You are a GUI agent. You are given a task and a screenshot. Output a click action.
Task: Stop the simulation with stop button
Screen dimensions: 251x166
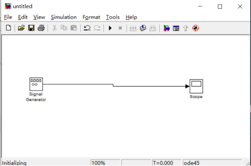click(120, 28)
